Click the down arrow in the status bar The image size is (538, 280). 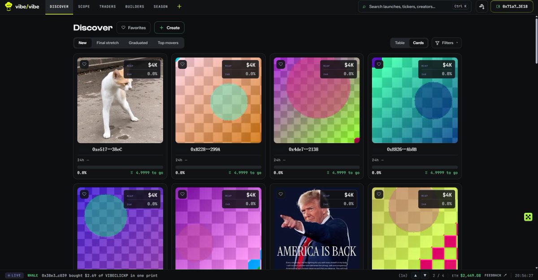click(424, 276)
